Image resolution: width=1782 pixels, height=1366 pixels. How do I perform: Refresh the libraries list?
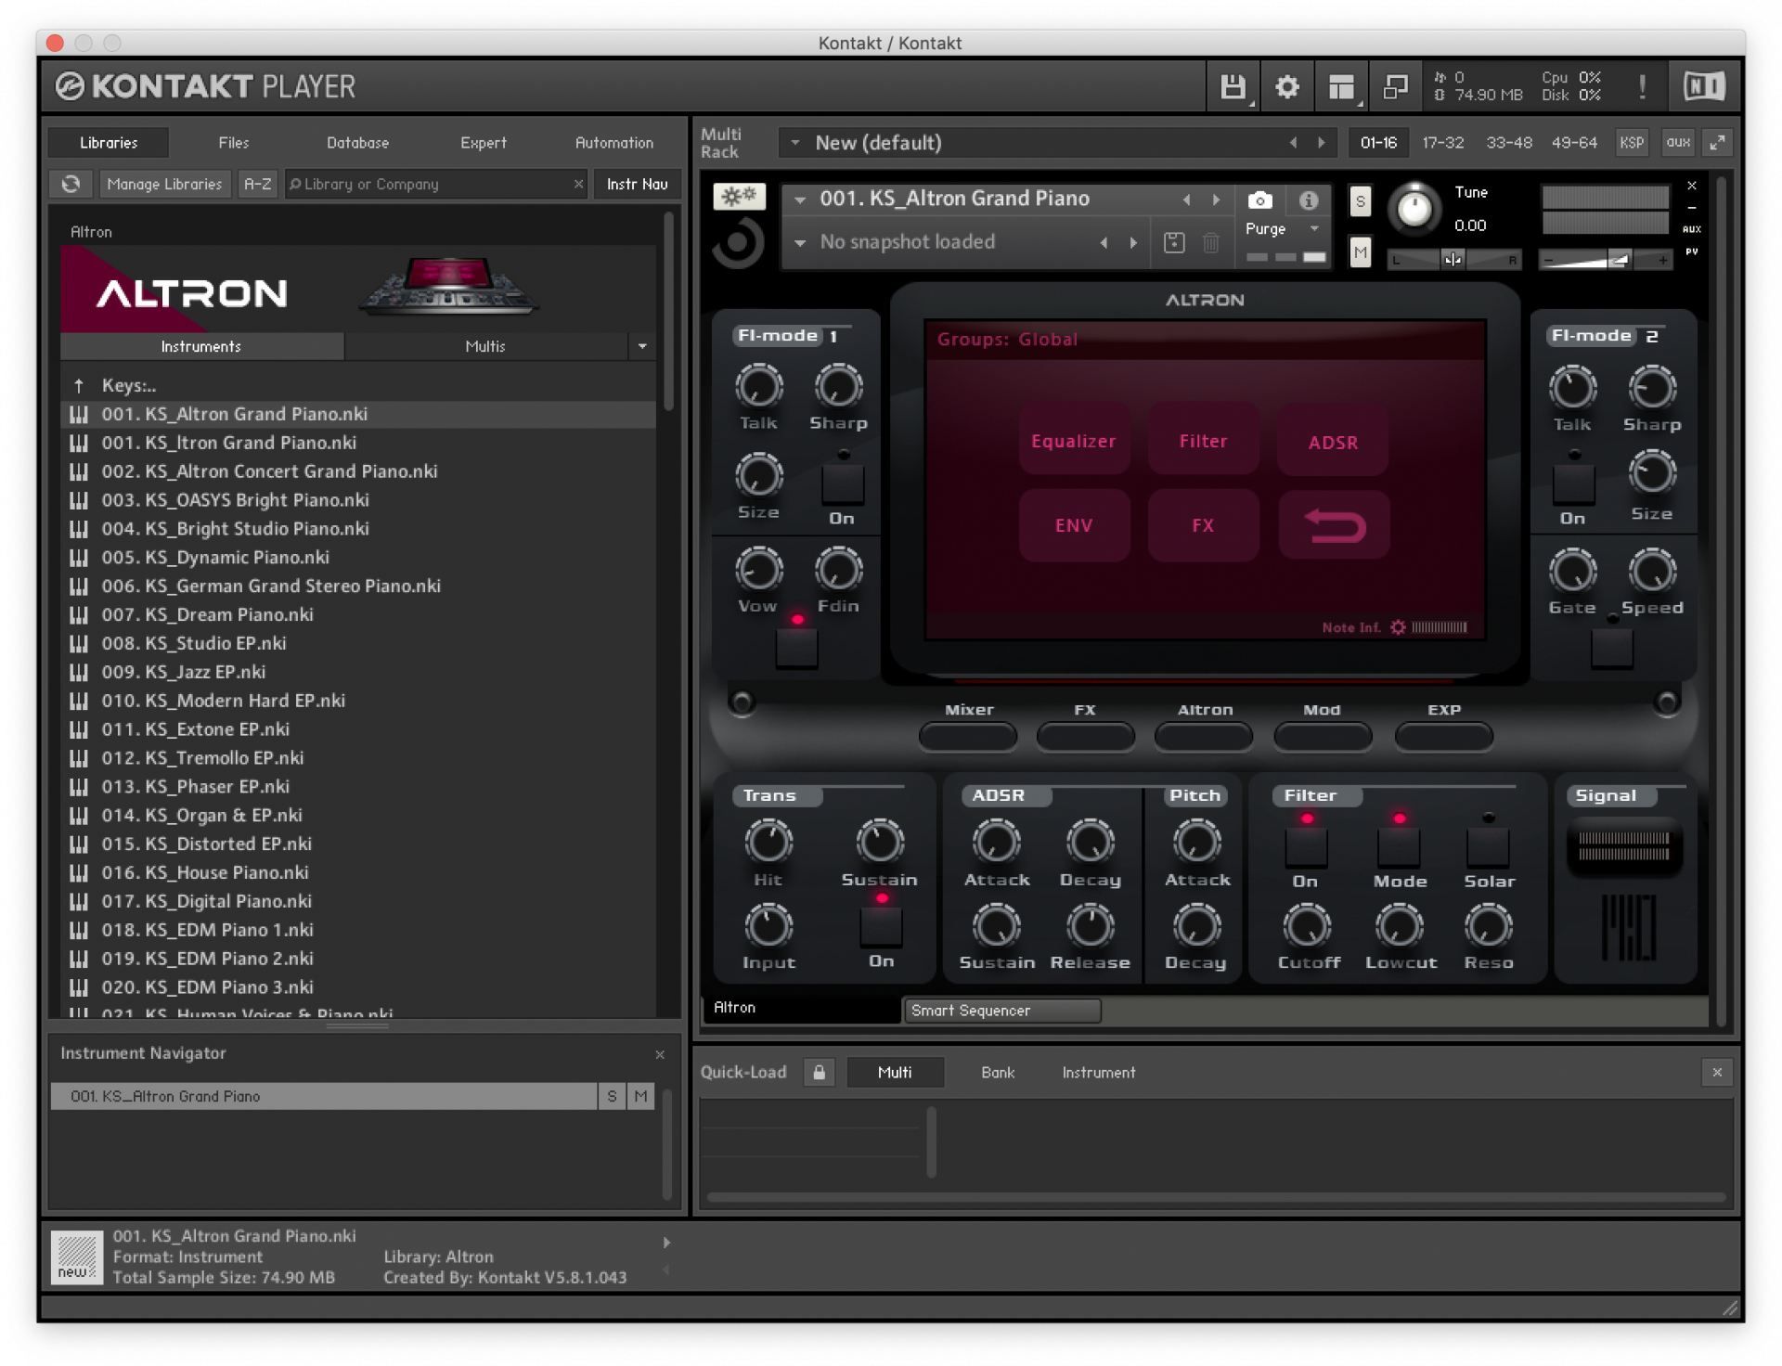coord(71,184)
